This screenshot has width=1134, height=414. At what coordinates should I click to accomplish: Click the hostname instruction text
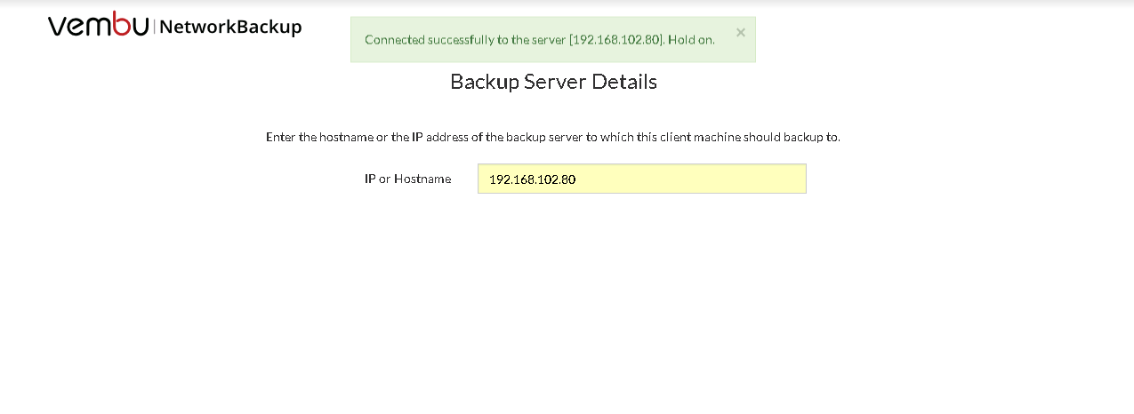pos(553,138)
